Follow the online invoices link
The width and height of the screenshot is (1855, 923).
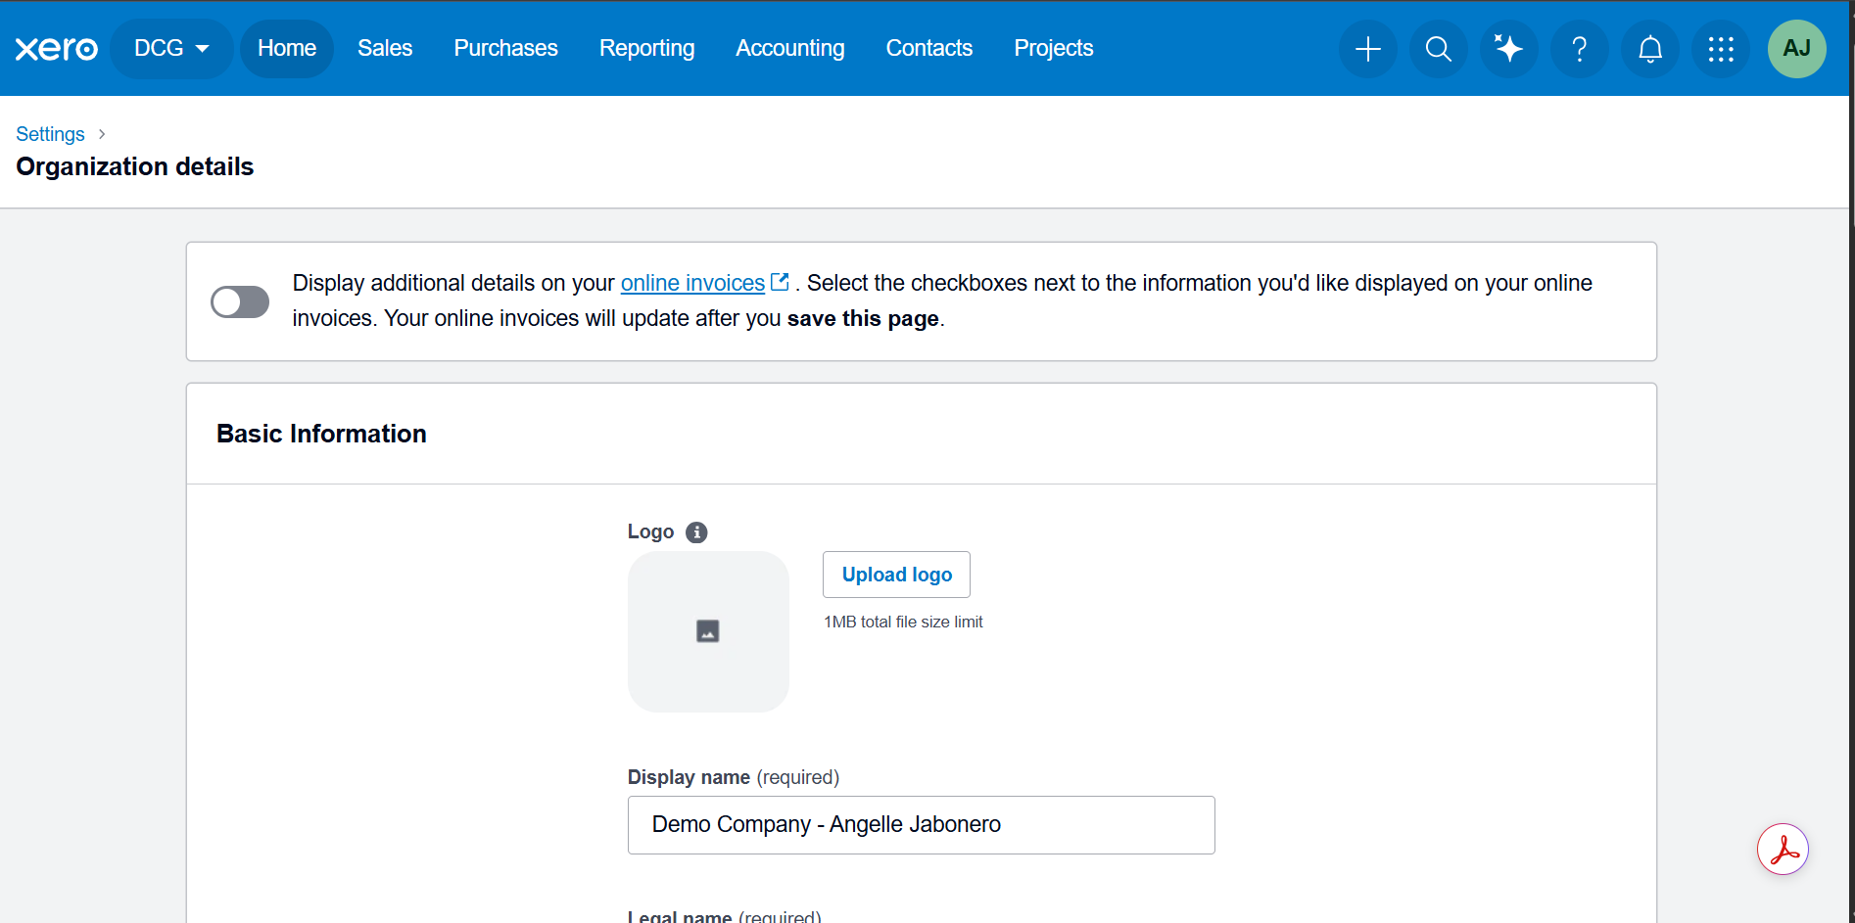[x=692, y=283]
